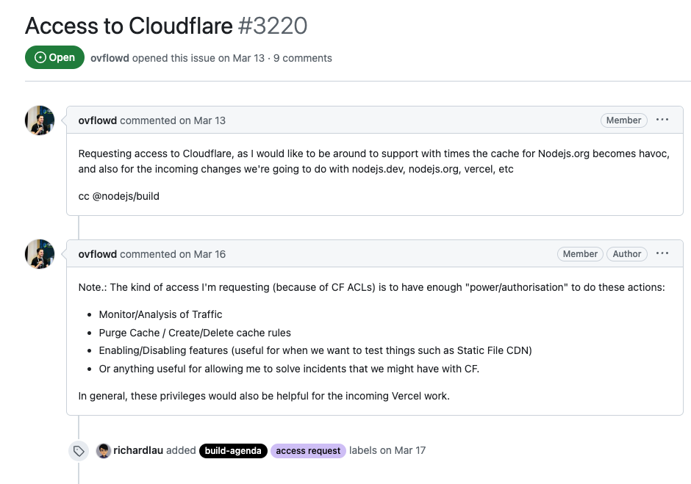Click richardlau's small avatar icon
This screenshot has height=484, width=691.
pos(104,450)
